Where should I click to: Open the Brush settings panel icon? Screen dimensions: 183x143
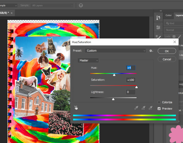[x=158, y=37]
